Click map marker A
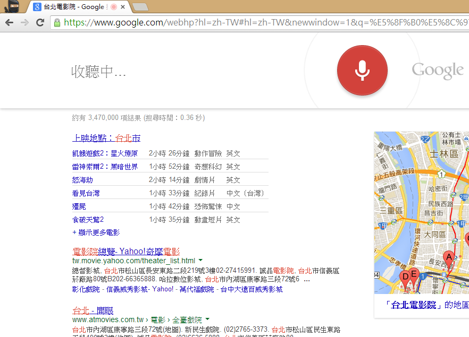Screen dimensions: 469x337 (x=449, y=259)
